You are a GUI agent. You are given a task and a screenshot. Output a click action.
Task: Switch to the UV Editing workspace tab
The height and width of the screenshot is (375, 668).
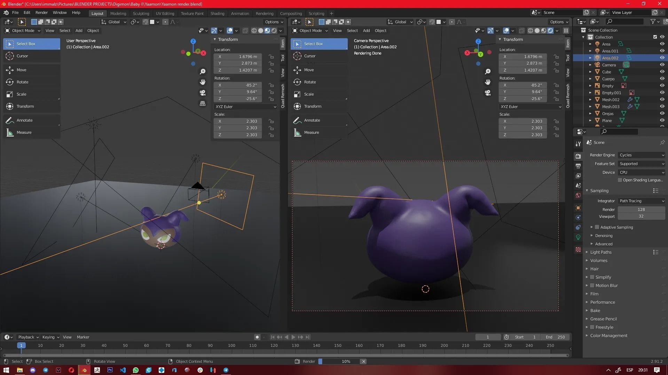[165, 14]
